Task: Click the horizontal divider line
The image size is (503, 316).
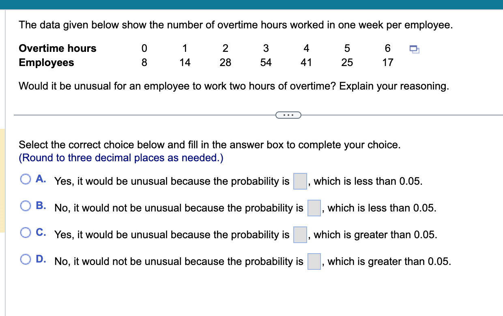Action: coord(142,115)
